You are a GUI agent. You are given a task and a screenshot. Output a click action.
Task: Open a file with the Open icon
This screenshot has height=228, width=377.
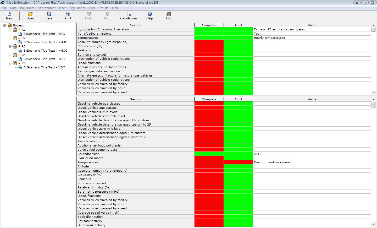click(30, 14)
